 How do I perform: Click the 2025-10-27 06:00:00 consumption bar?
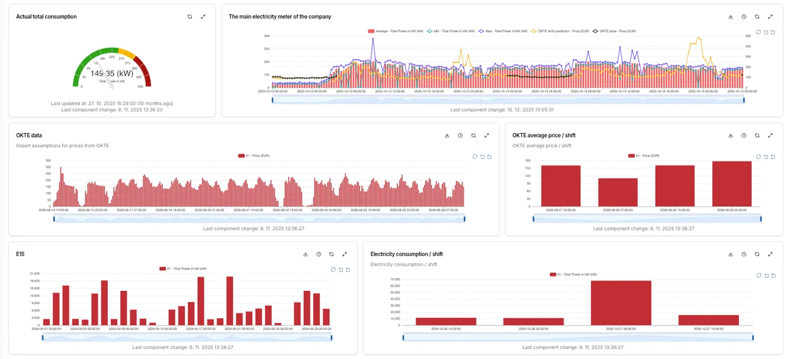click(x=621, y=303)
